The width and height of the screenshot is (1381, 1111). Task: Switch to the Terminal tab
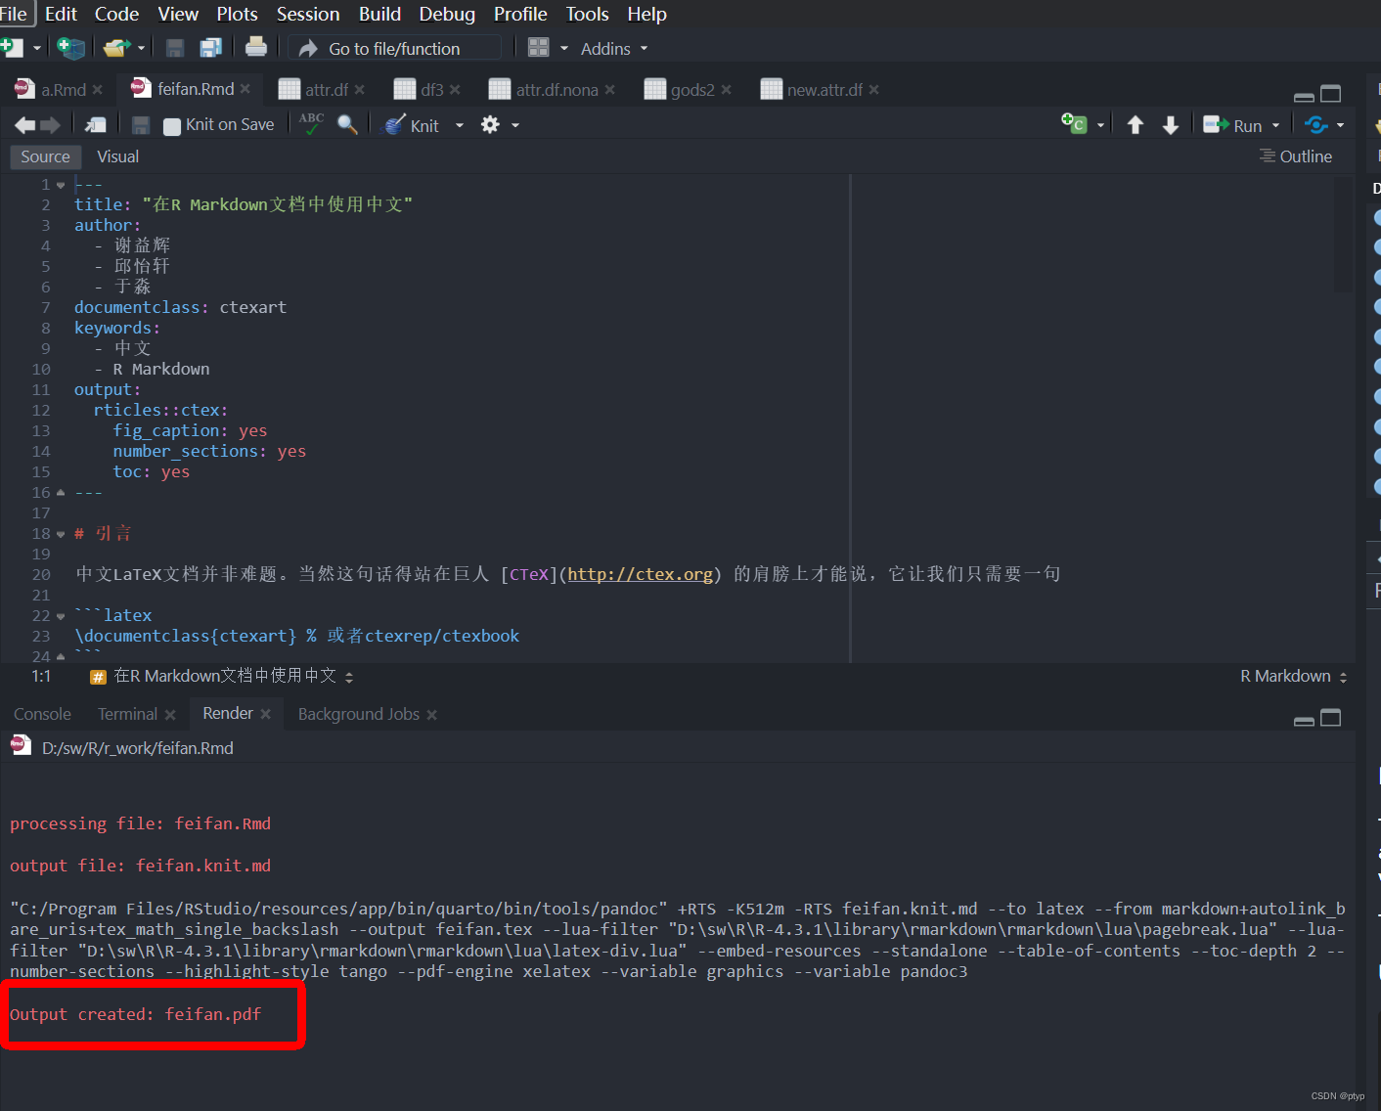[x=127, y=714]
